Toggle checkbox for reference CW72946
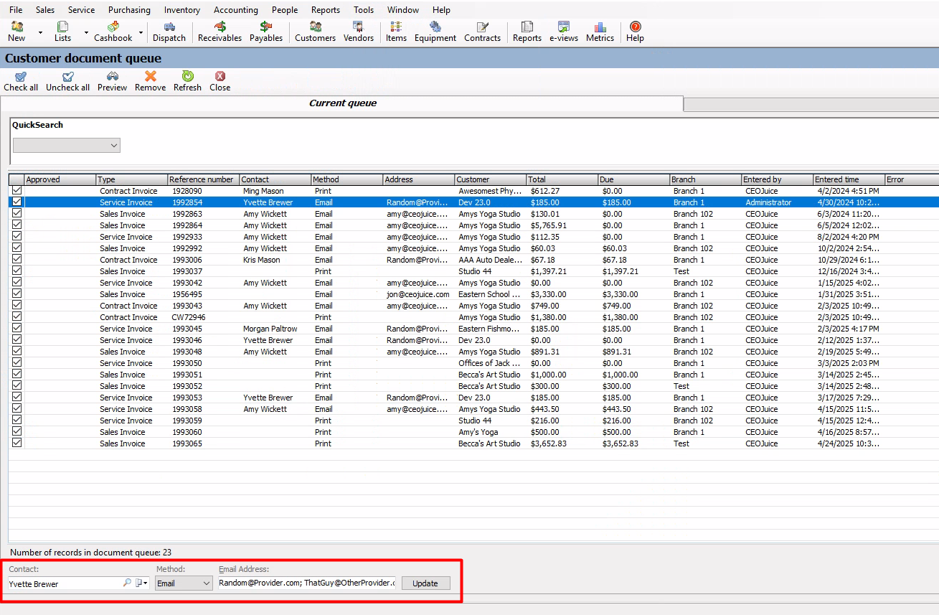Viewport: 939px width, 615px height. [x=16, y=317]
